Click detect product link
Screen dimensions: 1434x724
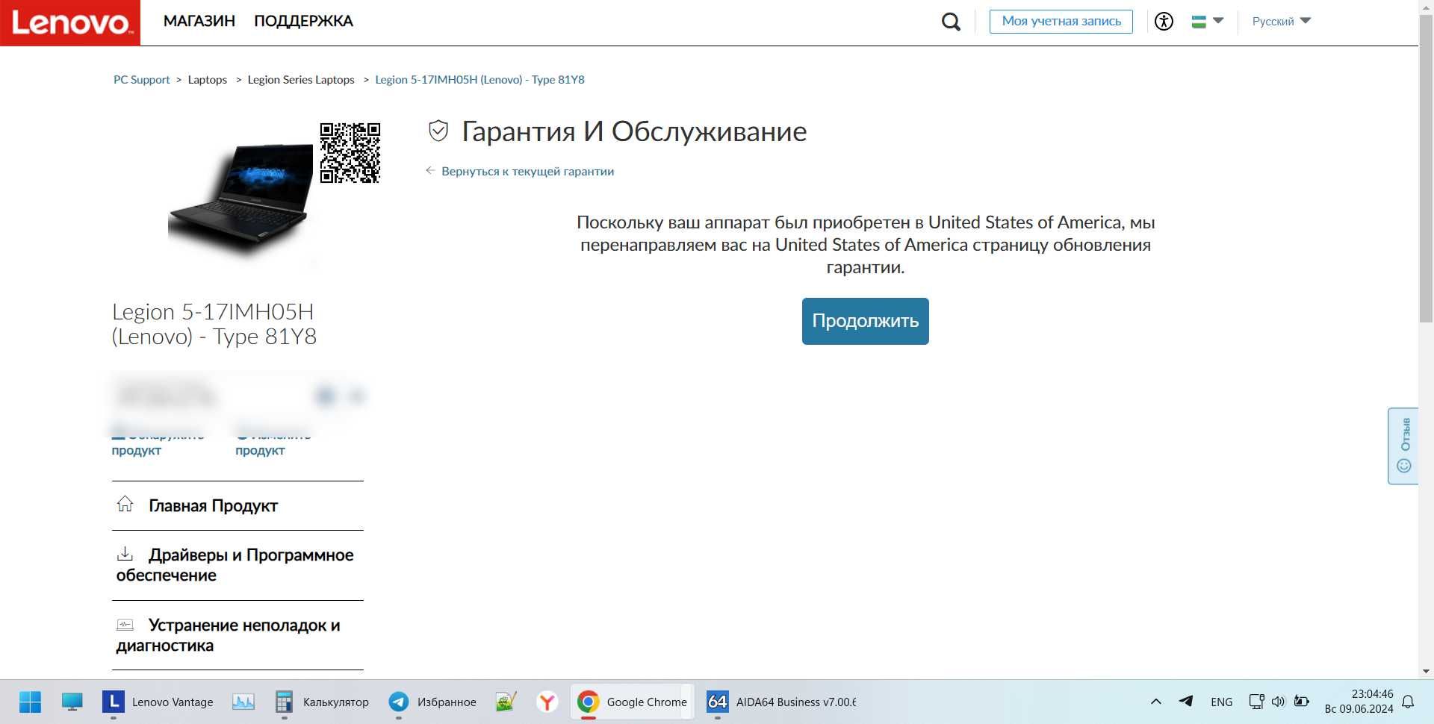(x=158, y=443)
